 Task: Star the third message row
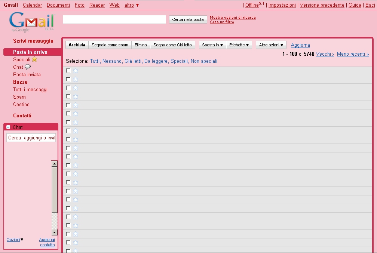tap(76, 88)
